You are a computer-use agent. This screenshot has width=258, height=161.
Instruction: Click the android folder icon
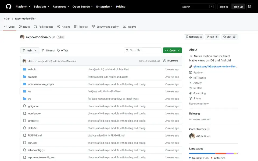[x=24, y=69]
